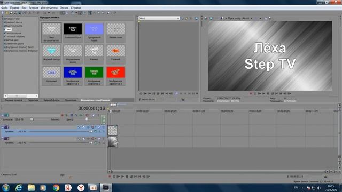This screenshot has width=342, height=192.
Task: Toggle Loop Playback in timeline transport bar
Action: tap(114, 177)
